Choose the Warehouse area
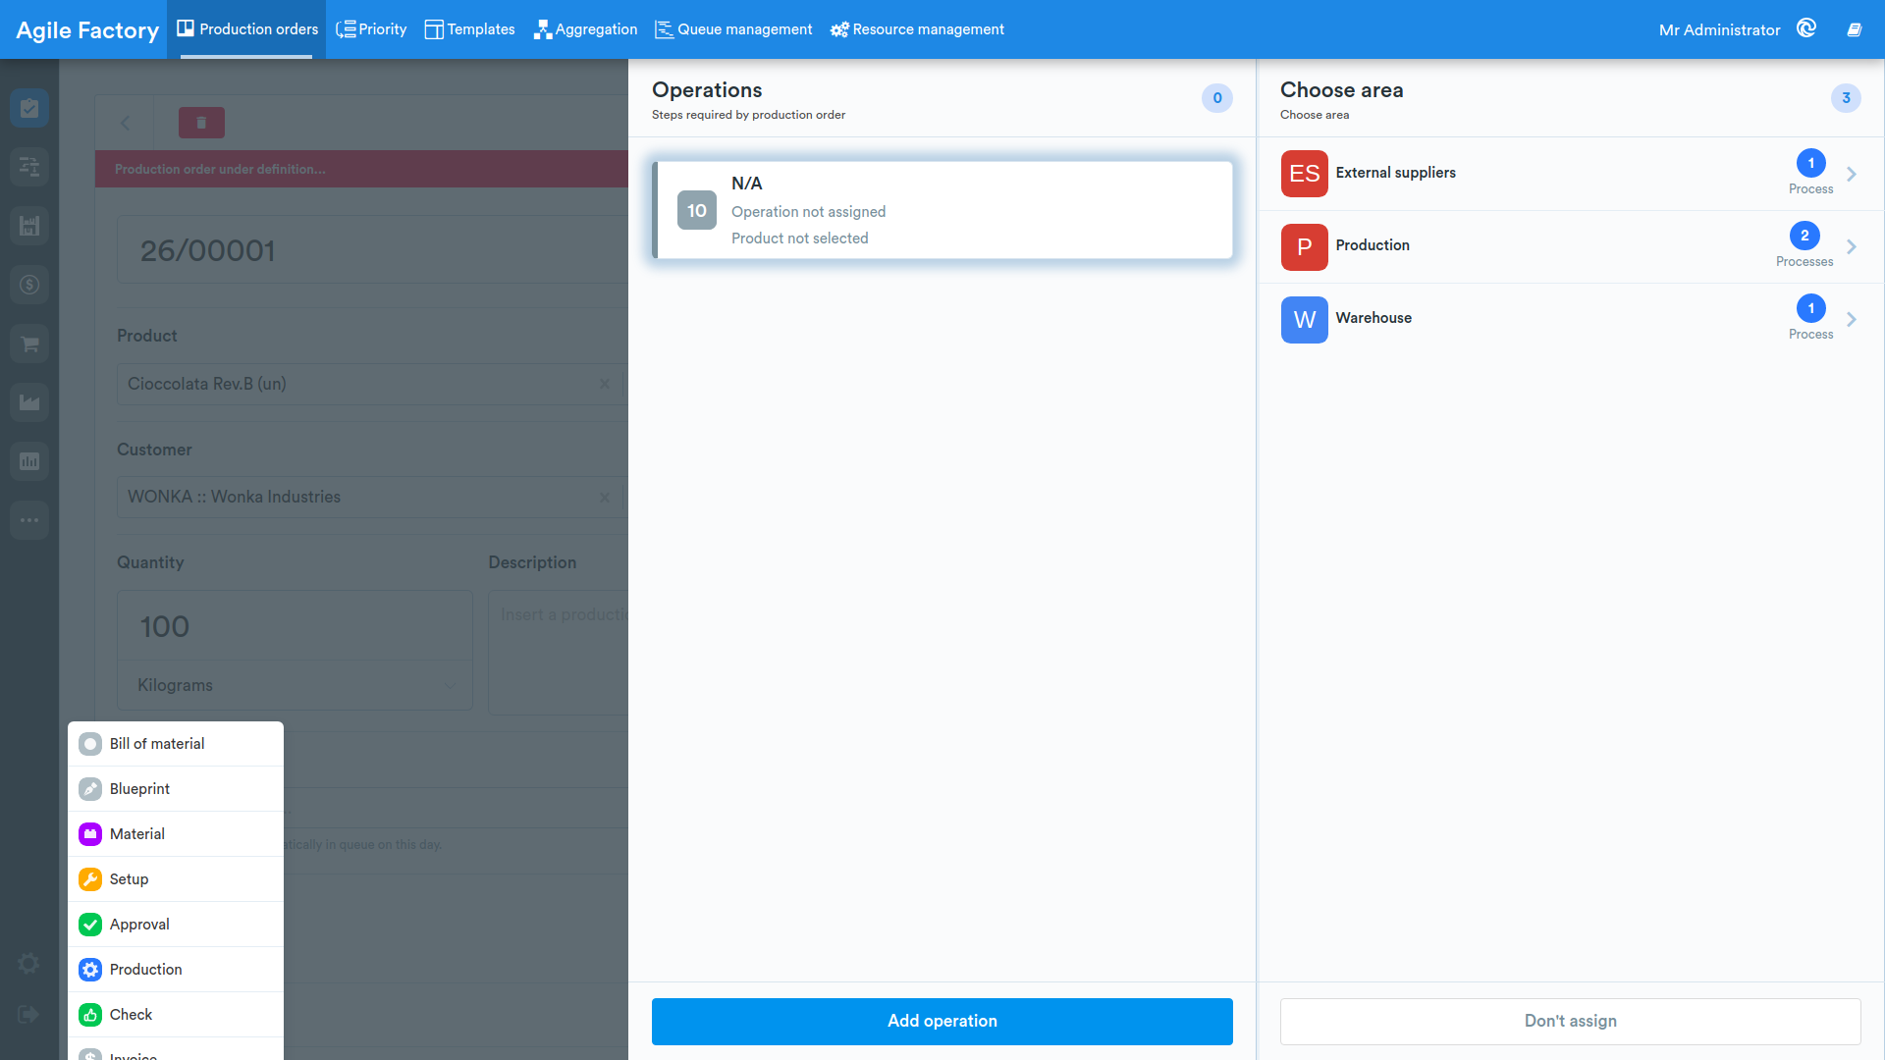 click(x=1570, y=319)
